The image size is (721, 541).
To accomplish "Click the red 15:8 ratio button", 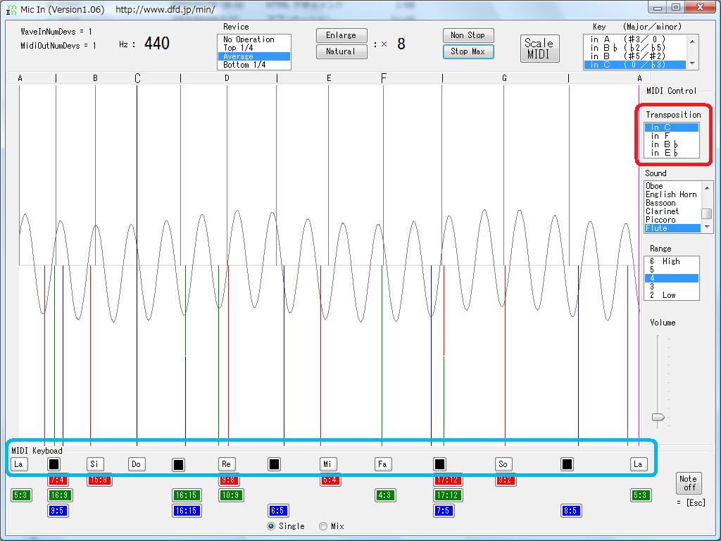I will coord(99,480).
